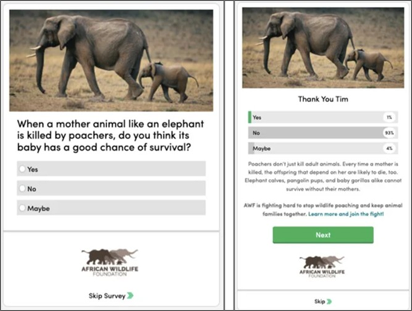Select the No radio option
412x311 pixels.
[22, 188]
